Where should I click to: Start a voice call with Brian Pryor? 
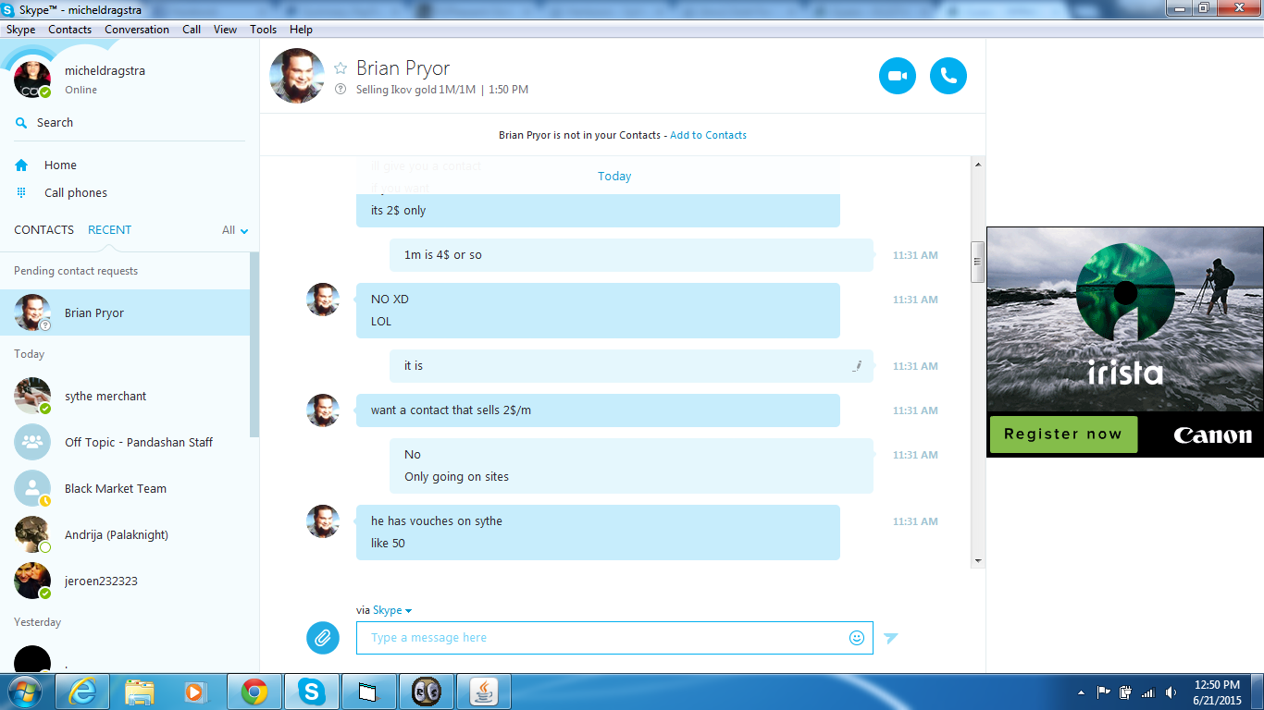948,76
